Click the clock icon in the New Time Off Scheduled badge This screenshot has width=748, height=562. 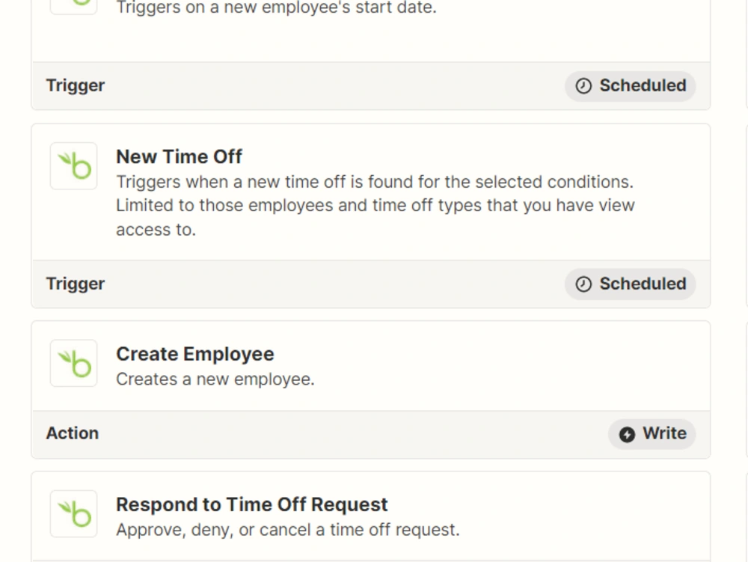(x=583, y=284)
